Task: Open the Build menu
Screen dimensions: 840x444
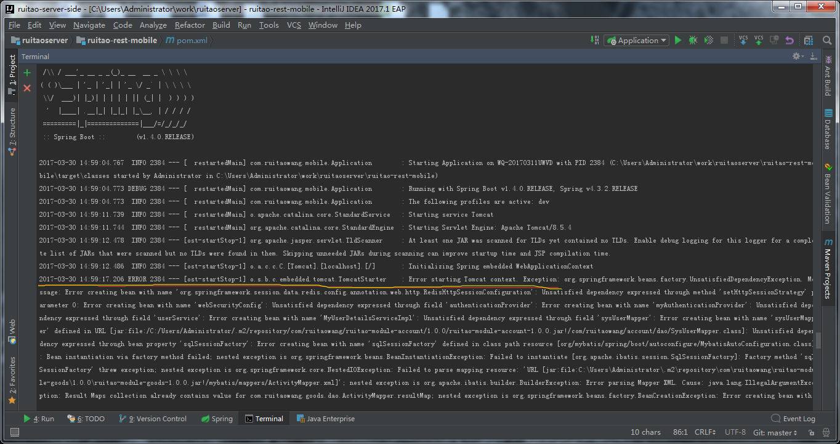Action: (221, 25)
